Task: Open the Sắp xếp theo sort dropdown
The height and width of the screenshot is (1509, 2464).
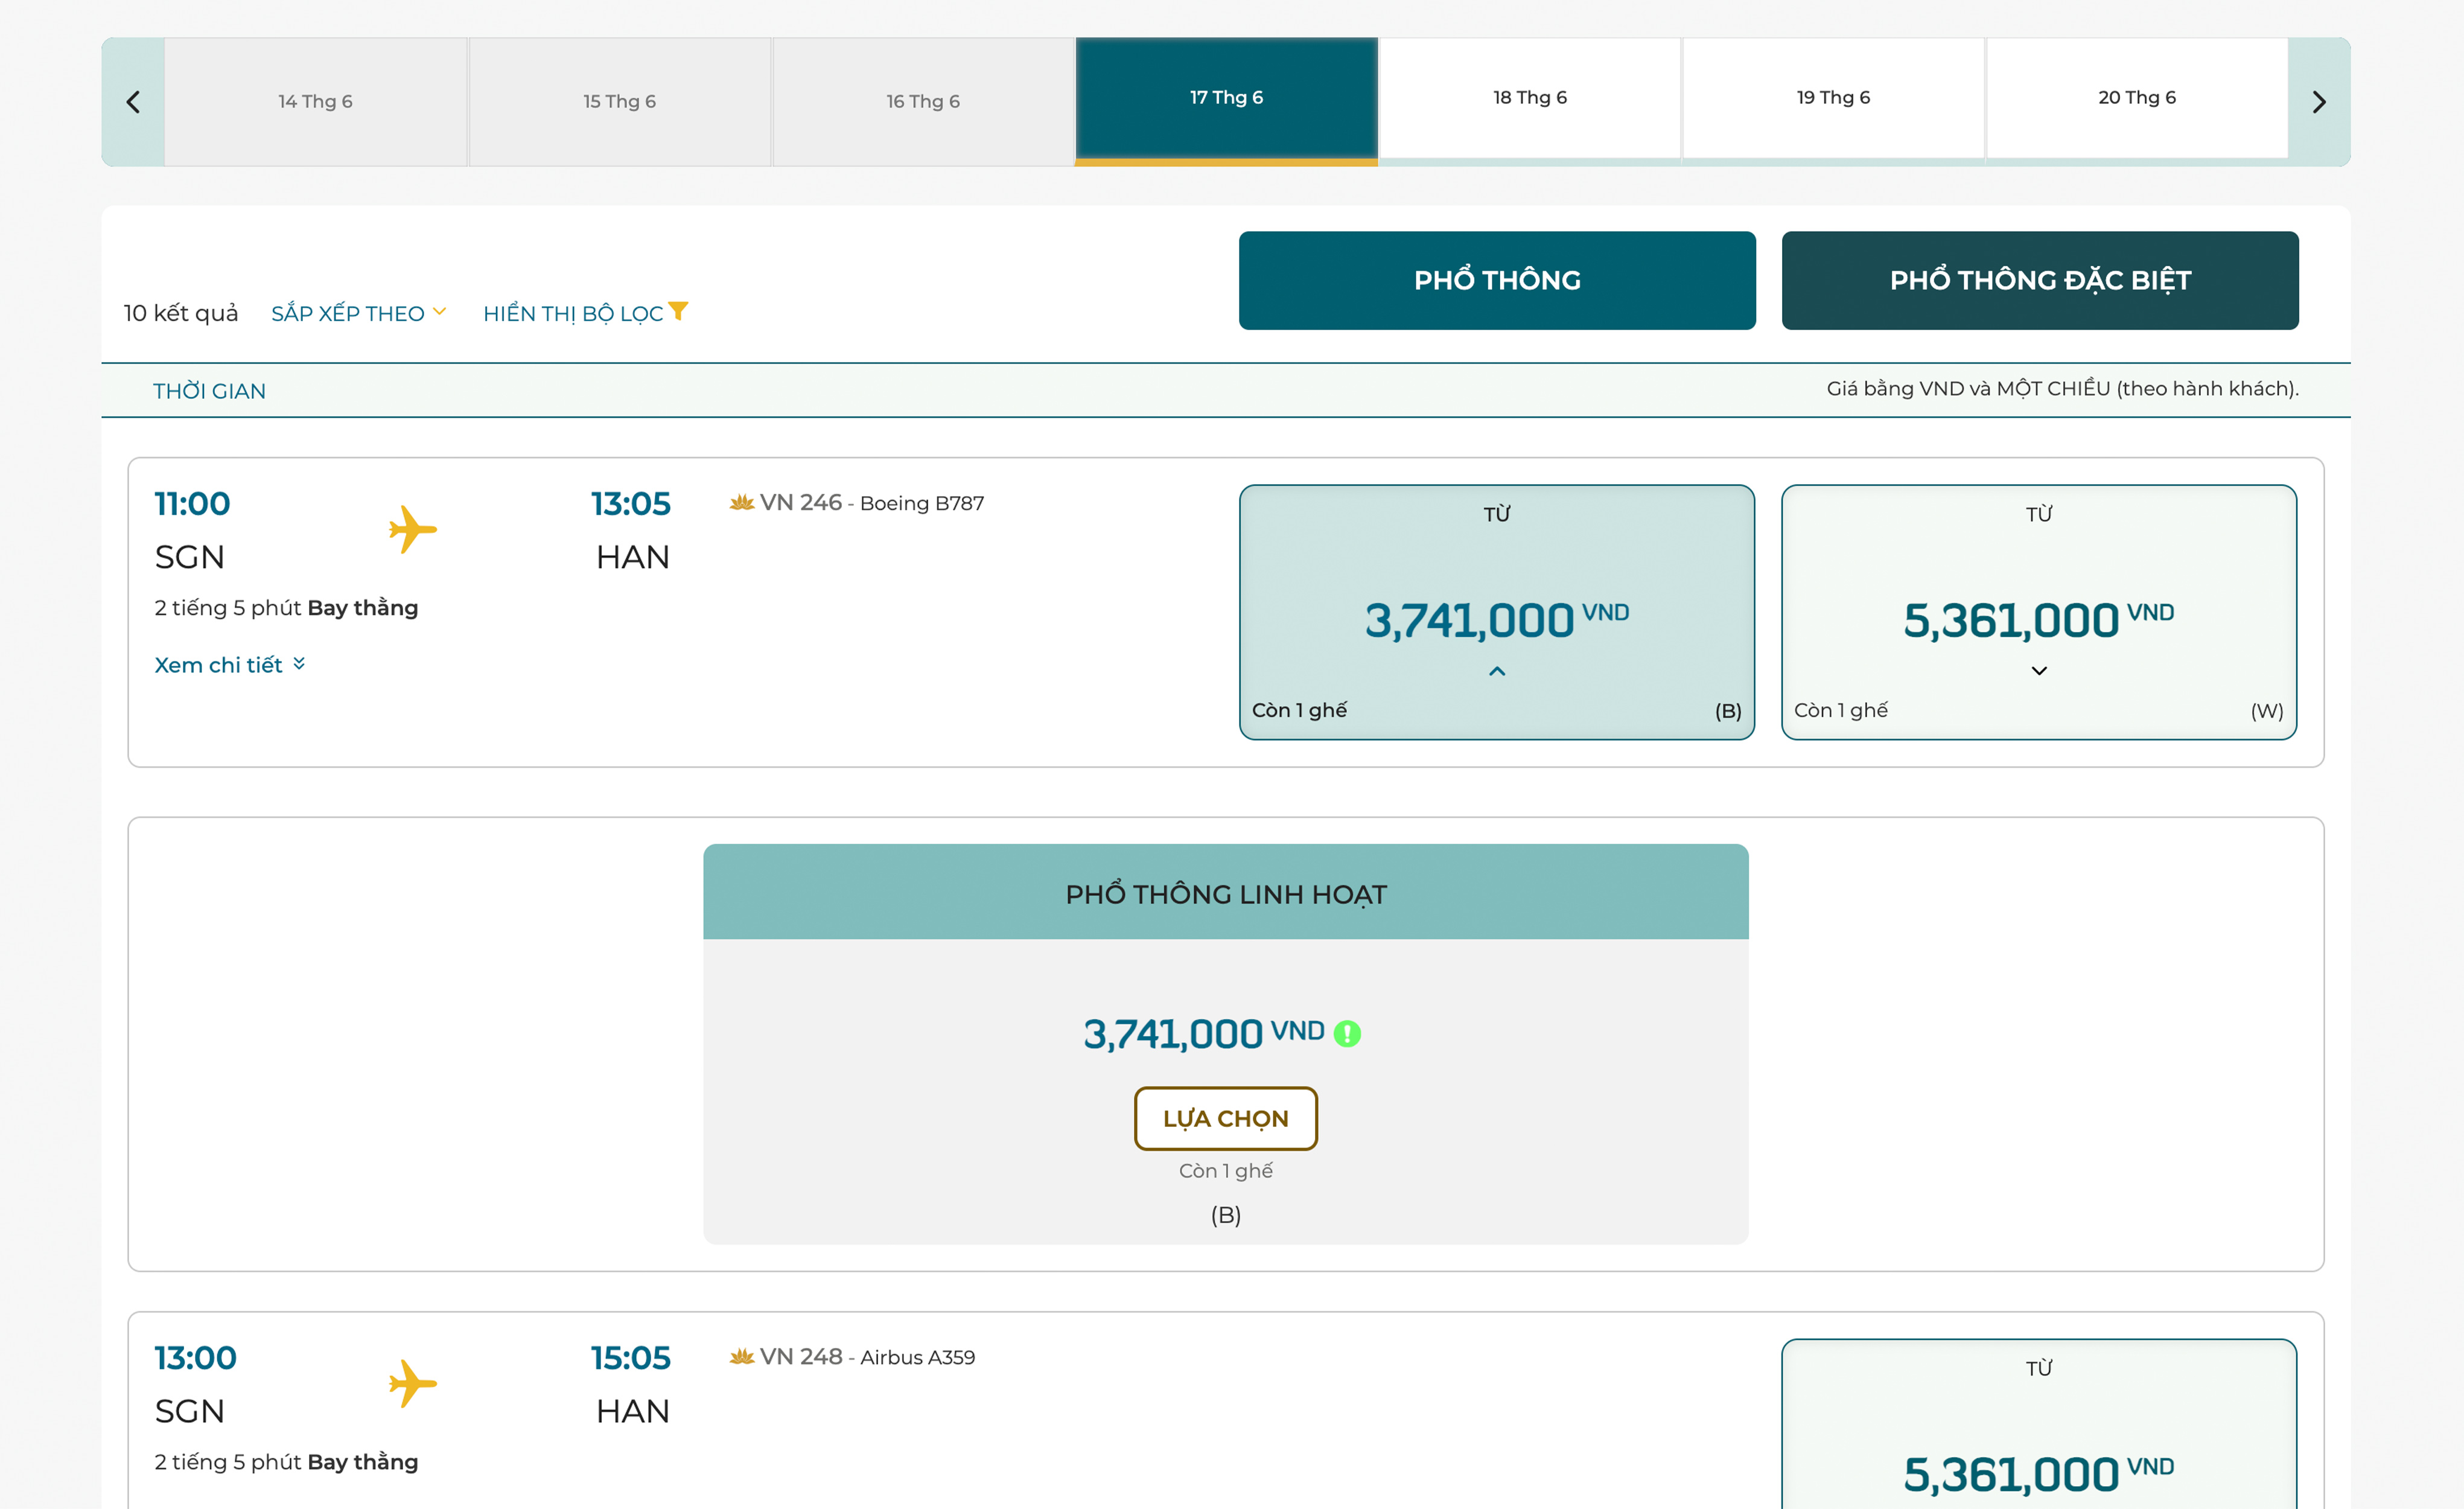Action: pyautogui.click(x=358, y=313)
